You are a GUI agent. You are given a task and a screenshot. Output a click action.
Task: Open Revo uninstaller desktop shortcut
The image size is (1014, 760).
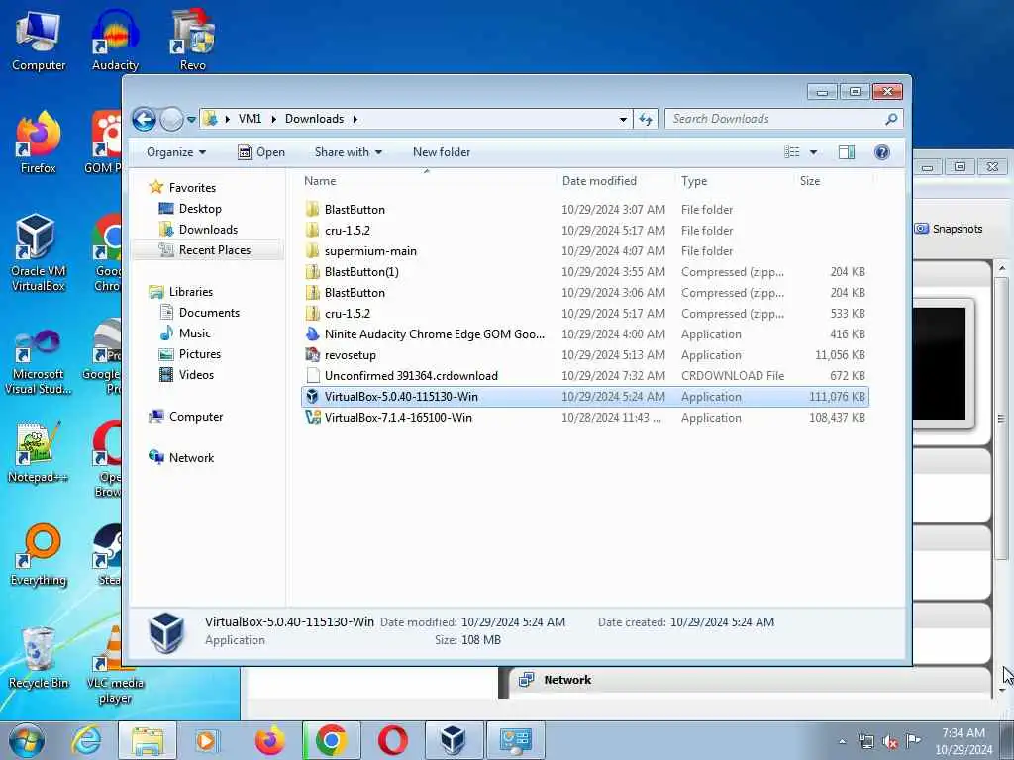tap(193, 40)
